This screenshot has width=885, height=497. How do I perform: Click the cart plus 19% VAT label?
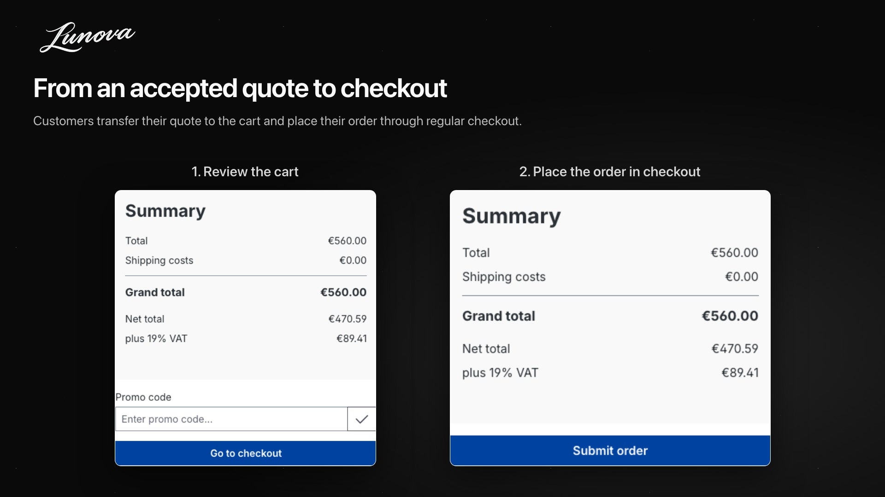click(x=156, y=339)
